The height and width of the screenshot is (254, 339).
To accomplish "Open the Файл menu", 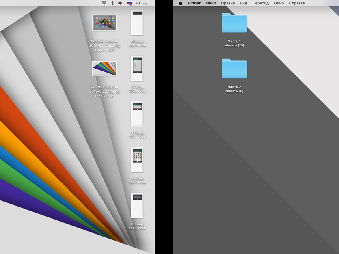I will (x=211, y=3).
